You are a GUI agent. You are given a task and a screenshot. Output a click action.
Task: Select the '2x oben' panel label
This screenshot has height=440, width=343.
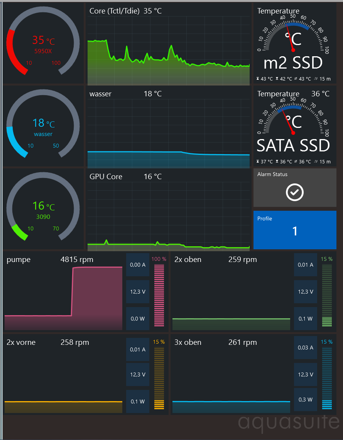[x=188, y=260]
